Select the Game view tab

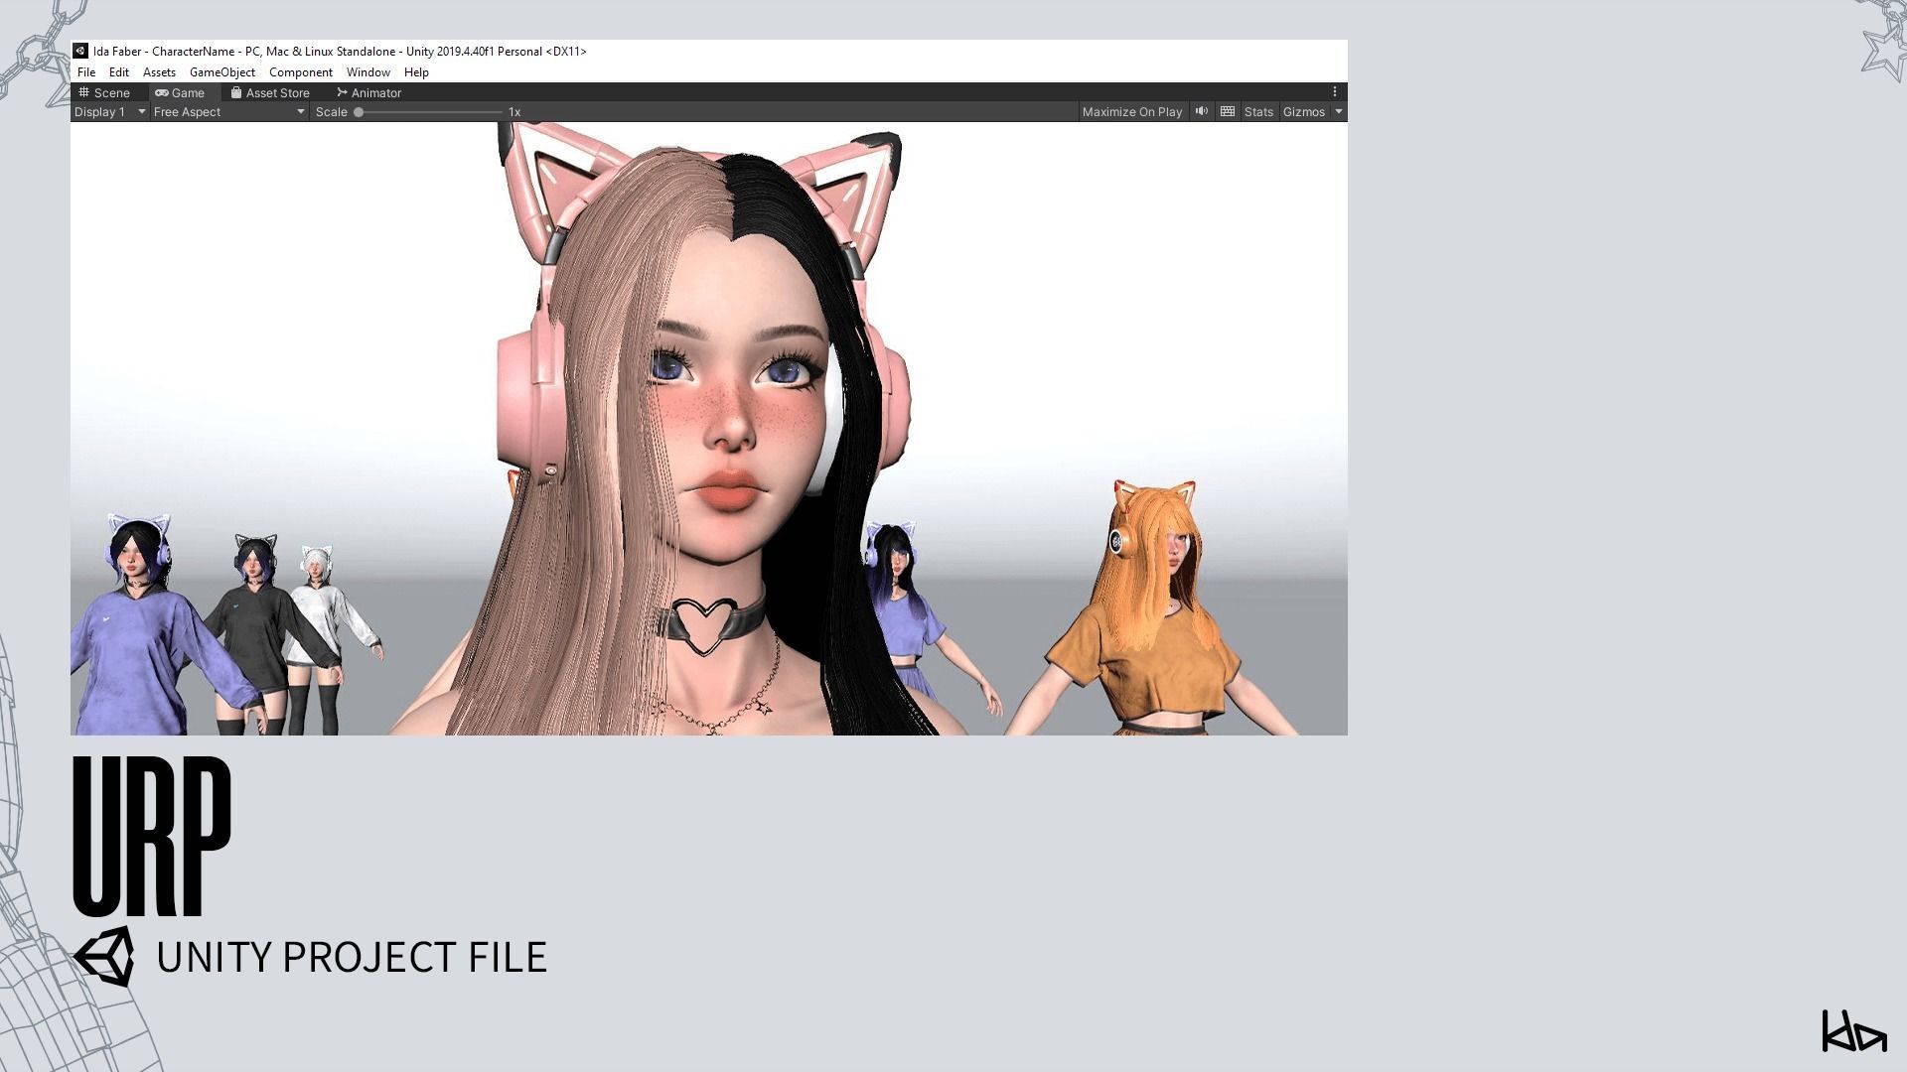point(180,92)
